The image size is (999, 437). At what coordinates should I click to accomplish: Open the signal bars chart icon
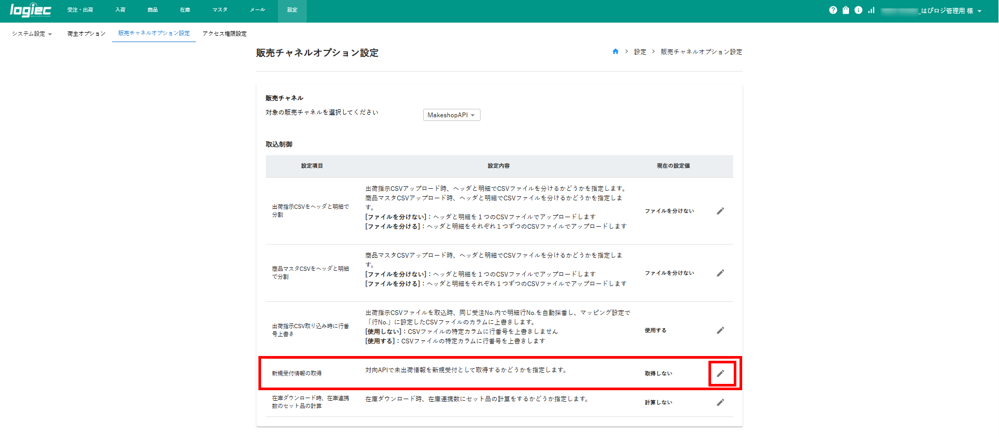click(872, 10)
